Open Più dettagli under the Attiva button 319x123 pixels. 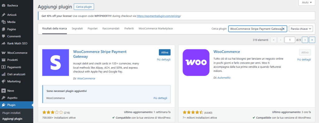coord(164,59)
